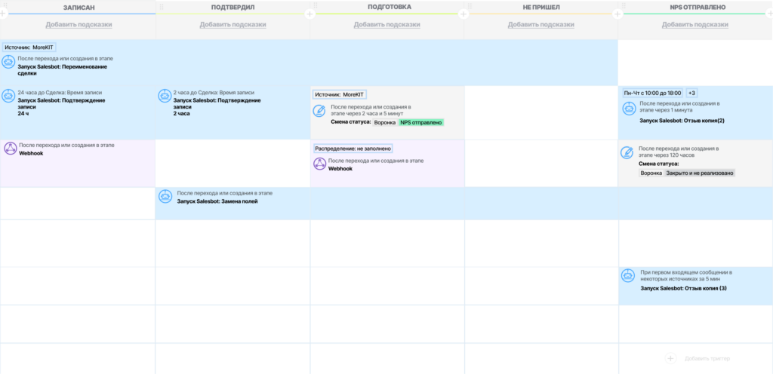
Task: Click Salesbot icon of 24-hour confirmation trigger
Action: point(8,96)
